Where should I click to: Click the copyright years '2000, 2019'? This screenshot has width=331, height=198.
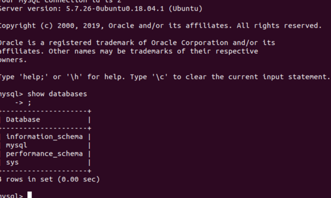(x=79, y=26)
